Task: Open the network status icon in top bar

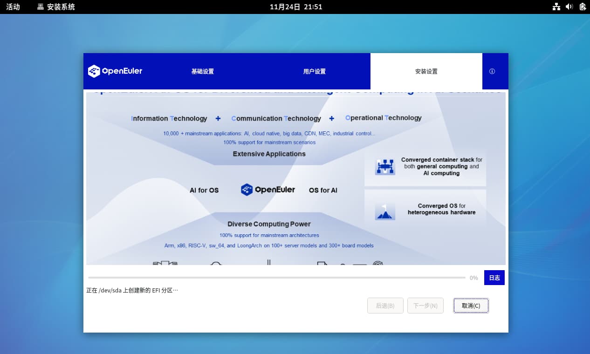Action: (x=556, y=7)
